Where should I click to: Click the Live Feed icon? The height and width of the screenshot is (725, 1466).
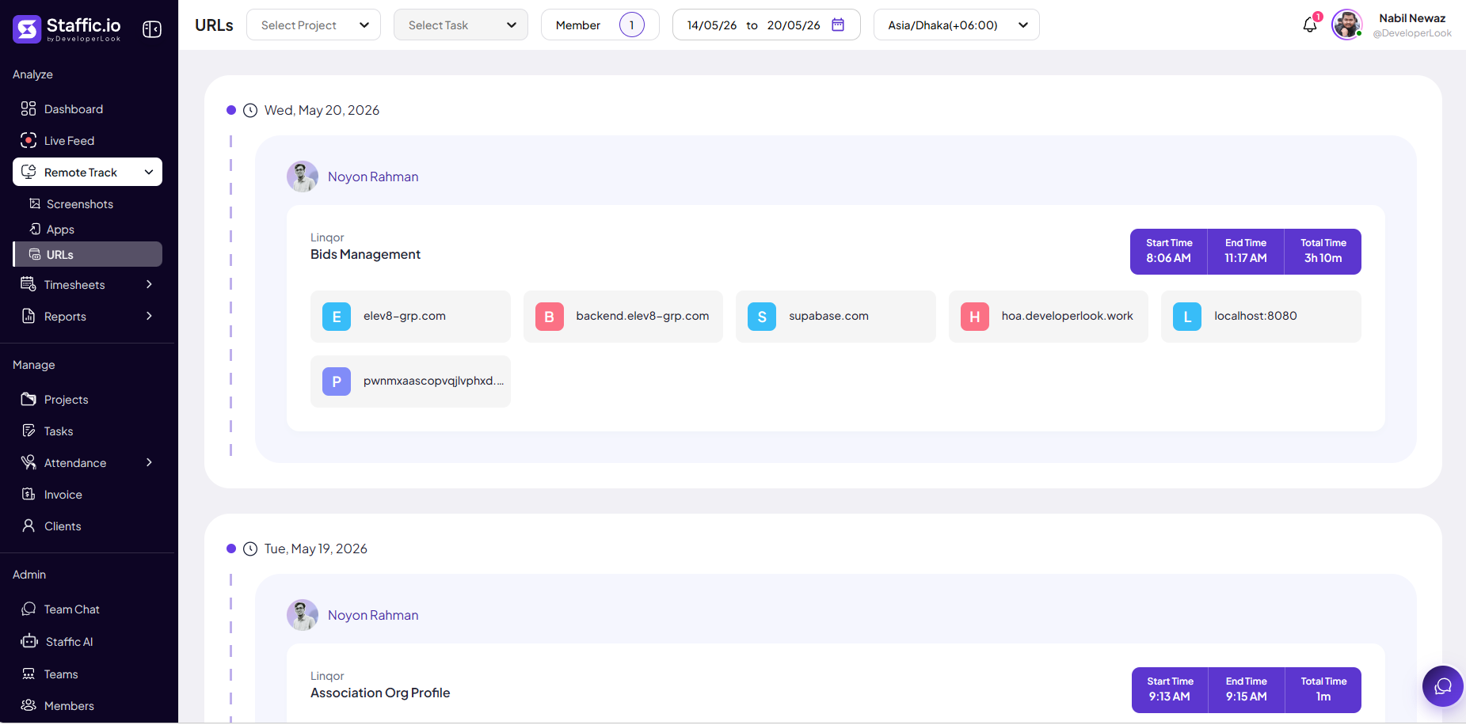tap(29, 140)
